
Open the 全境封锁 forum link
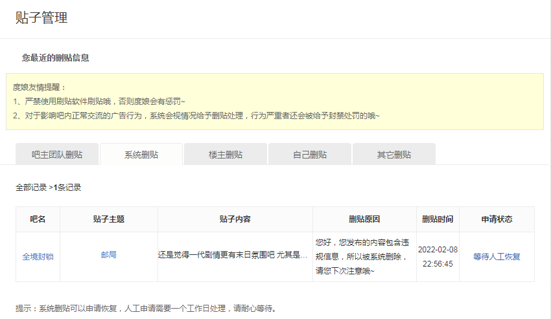point(38,256)
